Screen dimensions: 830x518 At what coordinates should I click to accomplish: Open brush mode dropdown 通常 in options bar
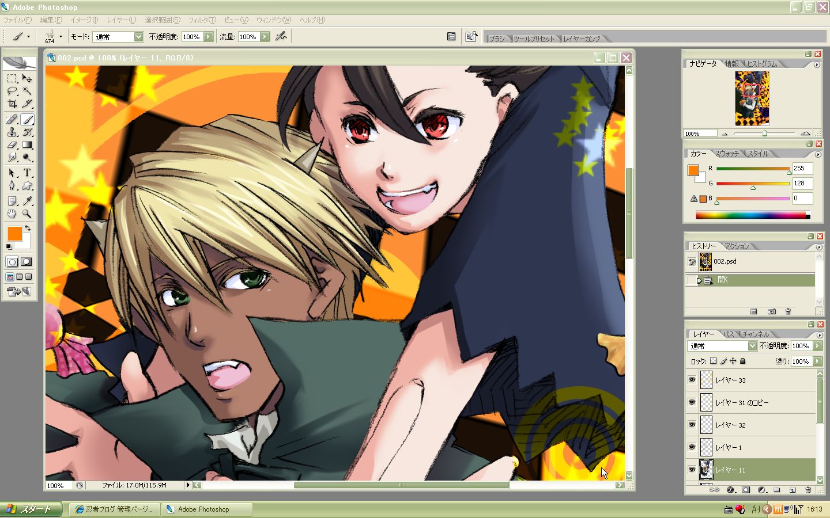[x=138, y=37]
